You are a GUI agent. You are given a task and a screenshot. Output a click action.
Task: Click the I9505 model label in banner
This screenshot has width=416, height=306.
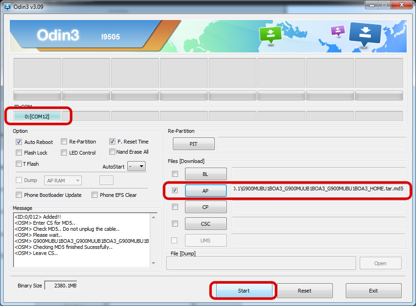(110, 37)
